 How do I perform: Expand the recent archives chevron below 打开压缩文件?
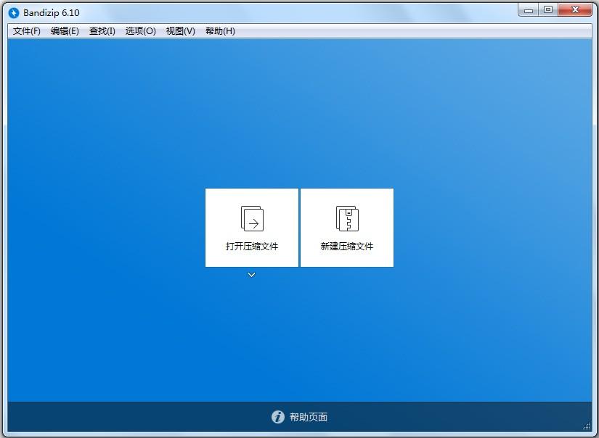tap(251, 275)
